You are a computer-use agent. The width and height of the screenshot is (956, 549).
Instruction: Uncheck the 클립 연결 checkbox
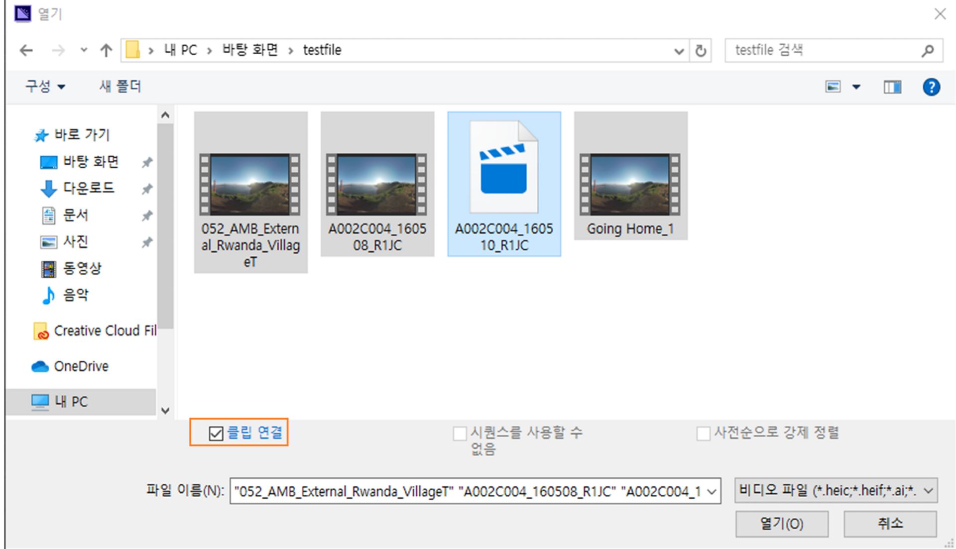pos(216,434)
